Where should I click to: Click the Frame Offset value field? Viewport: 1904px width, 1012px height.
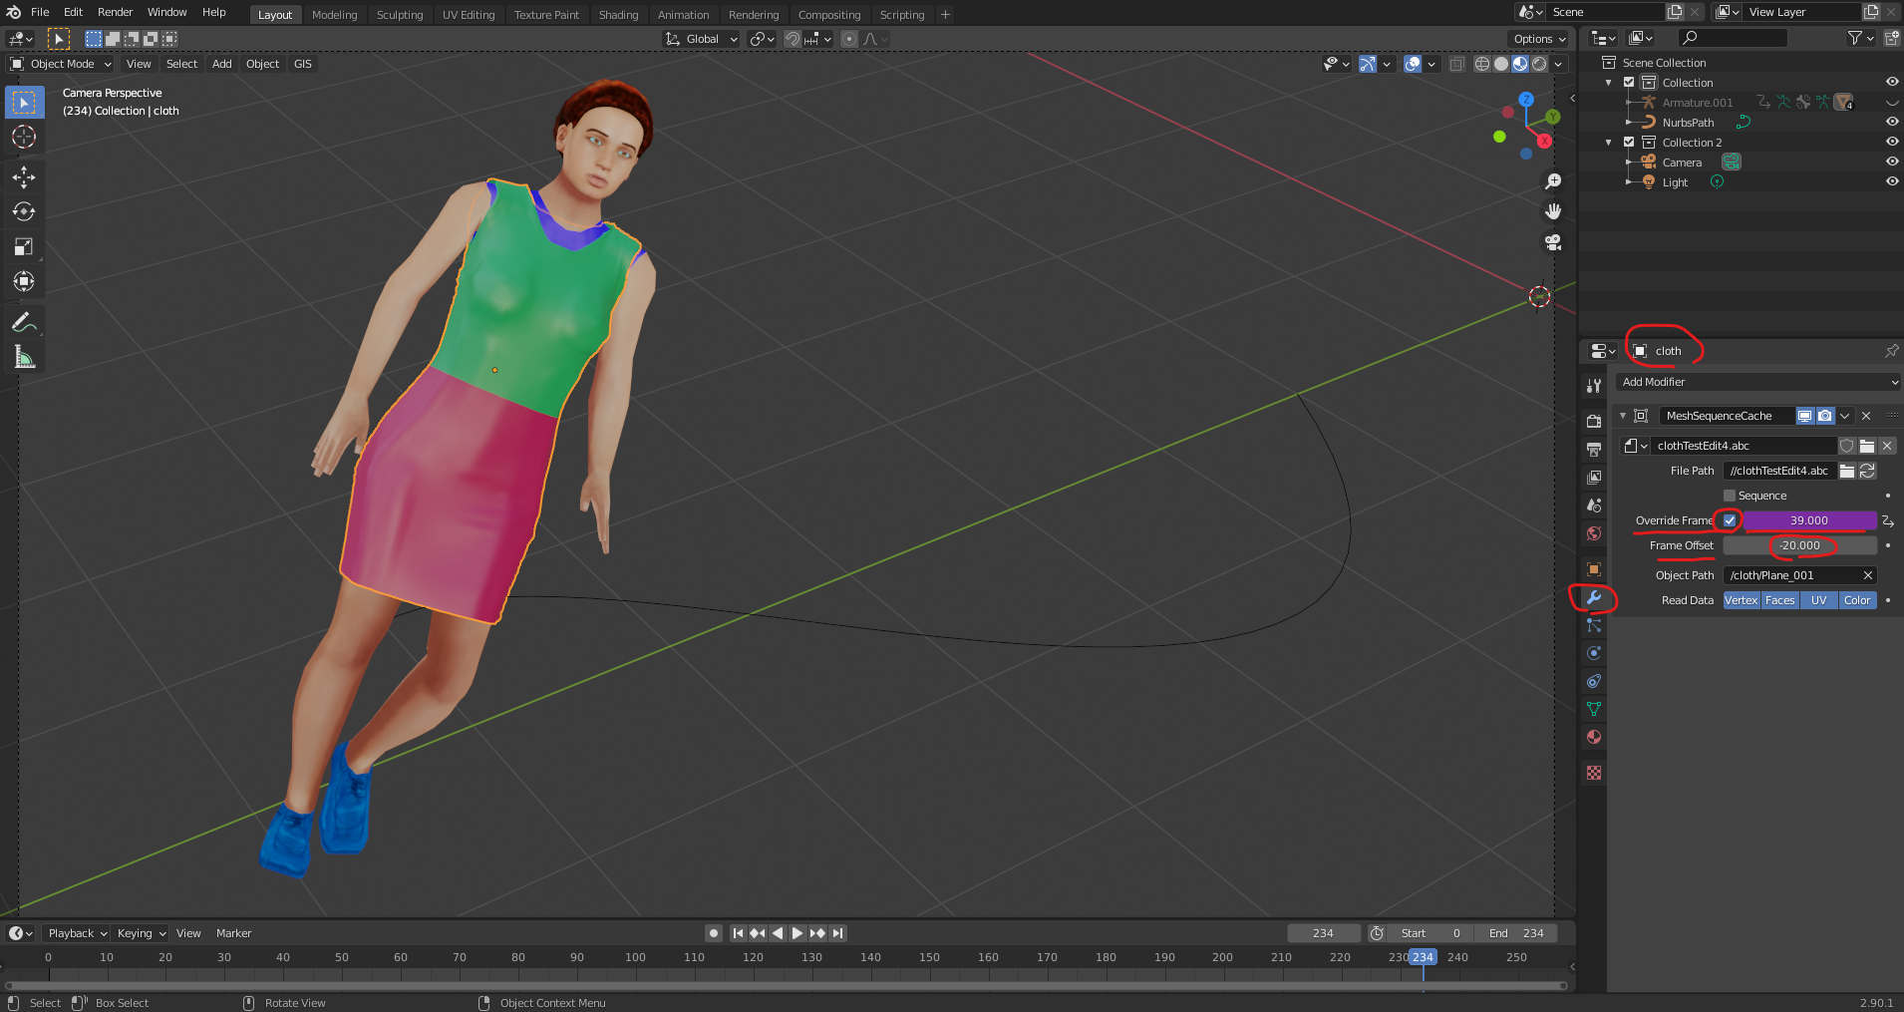pos(1799,545)
